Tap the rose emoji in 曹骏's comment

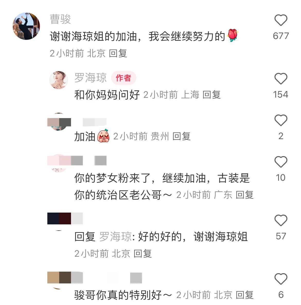coord(232,35)
